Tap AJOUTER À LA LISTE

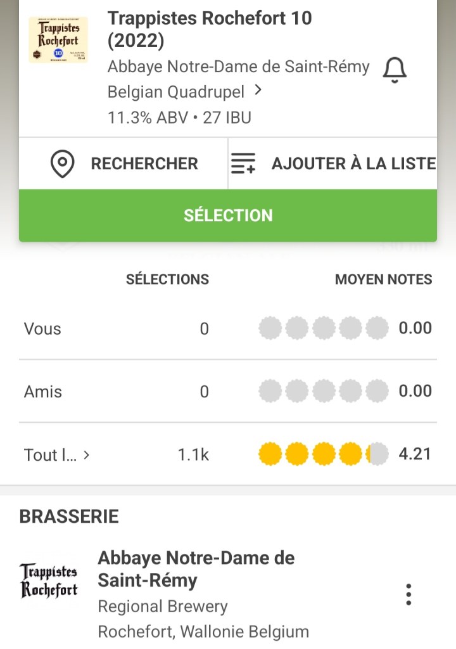pyautogui.click(x=353, y=164)
